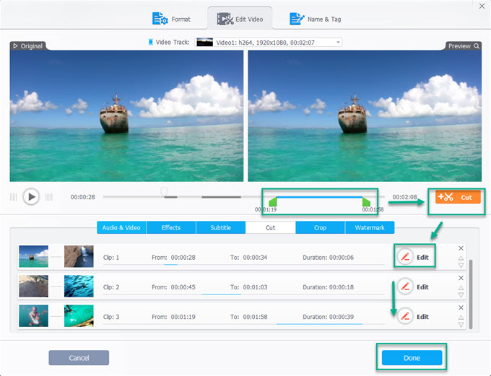Click the Cancel button

79,358
